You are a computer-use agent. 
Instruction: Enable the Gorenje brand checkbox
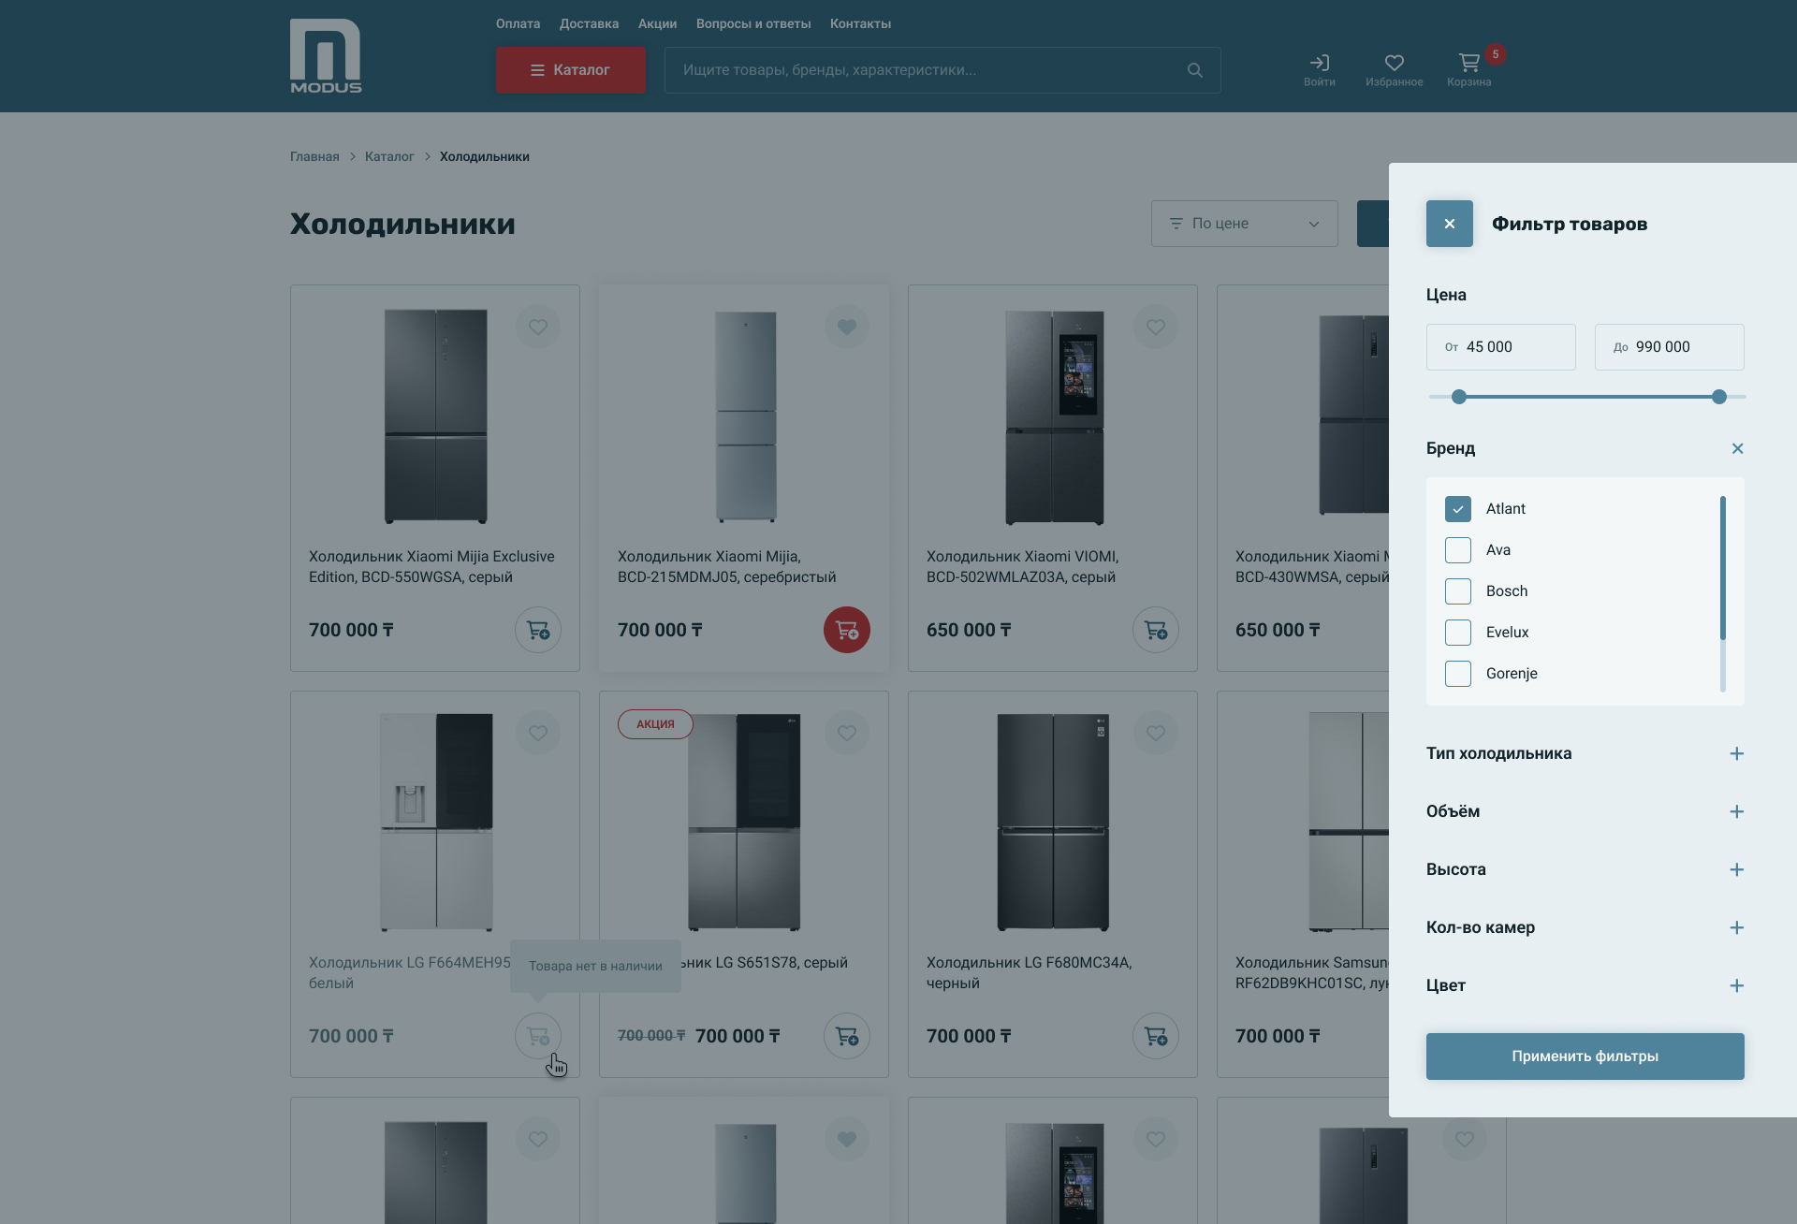click(1457, 674)
